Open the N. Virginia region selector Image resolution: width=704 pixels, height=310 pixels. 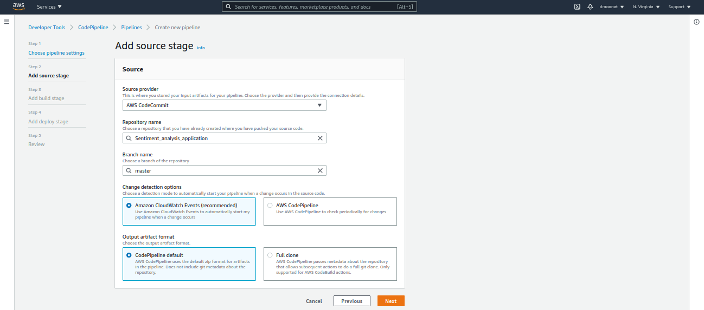tap(646, 6)
